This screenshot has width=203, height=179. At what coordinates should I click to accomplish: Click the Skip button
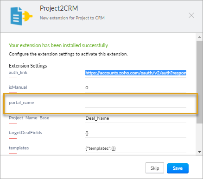tap(155, 168)
